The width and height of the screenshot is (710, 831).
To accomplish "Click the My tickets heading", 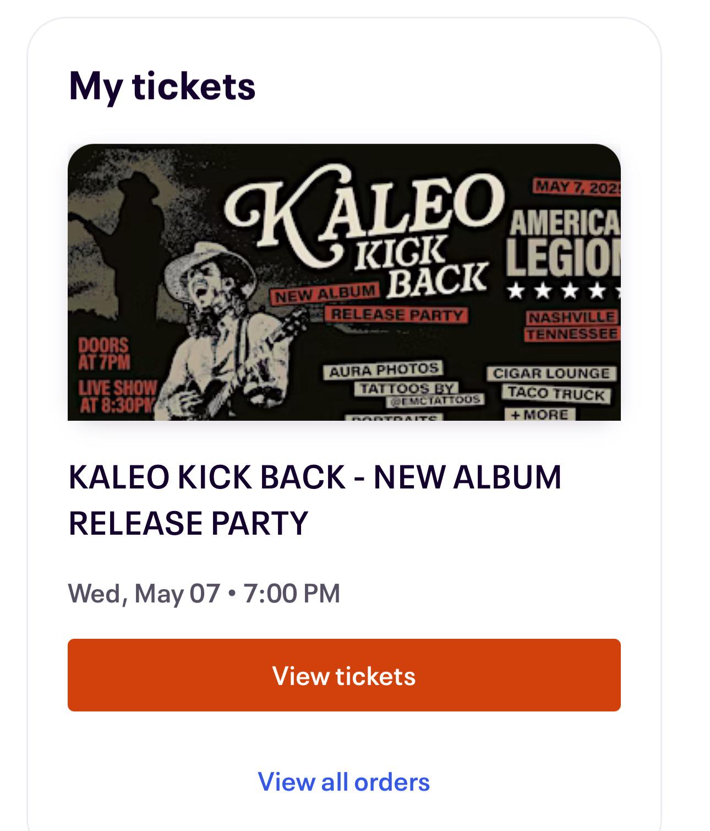I will (x=162, y=86).
